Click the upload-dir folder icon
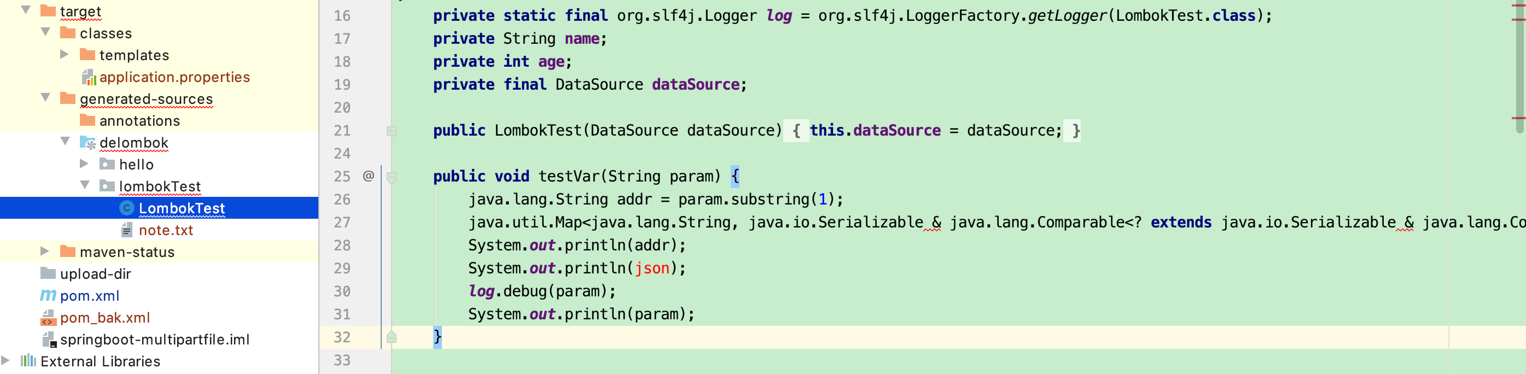1526x374 pixels. pos(47,273)
